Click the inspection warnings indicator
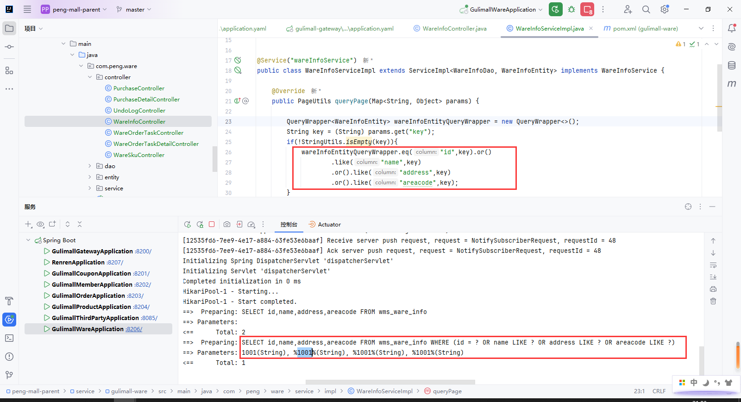741x402 pixels. (x=681, y=44)
